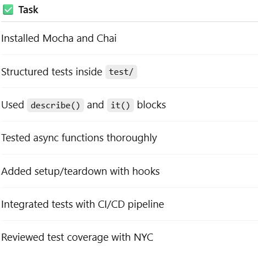Click the word thoroughly in the async row

pos(132,138)
